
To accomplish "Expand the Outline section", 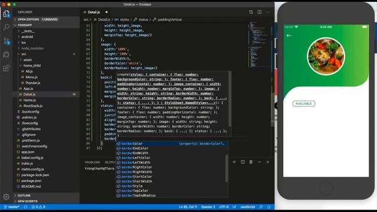I will [46, 196].
